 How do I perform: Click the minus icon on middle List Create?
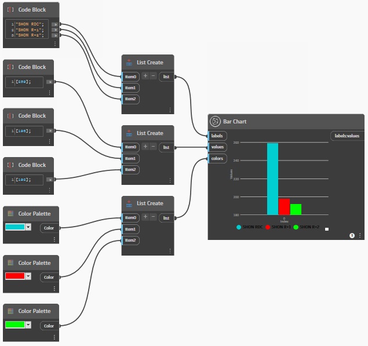pyautogui.click(x=153, y=147)
